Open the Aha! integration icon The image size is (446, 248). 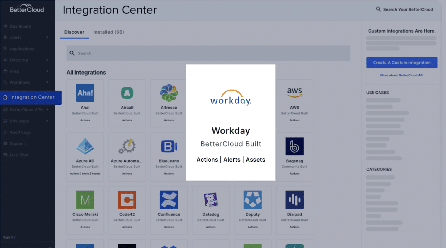pyautogui.click(x=85, y=93)
